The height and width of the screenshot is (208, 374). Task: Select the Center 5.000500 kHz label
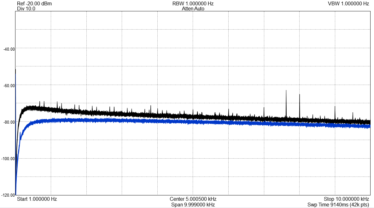pos(193,199)
